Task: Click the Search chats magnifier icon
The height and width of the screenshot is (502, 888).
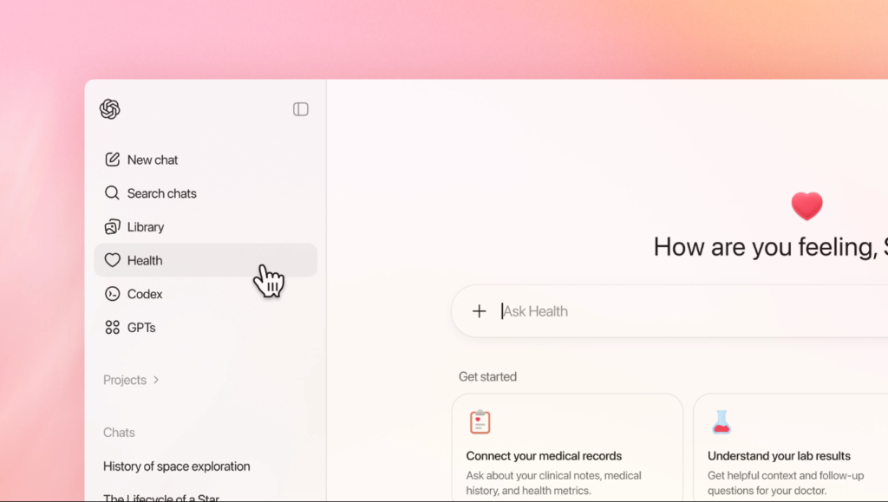Action: point(112,193)
